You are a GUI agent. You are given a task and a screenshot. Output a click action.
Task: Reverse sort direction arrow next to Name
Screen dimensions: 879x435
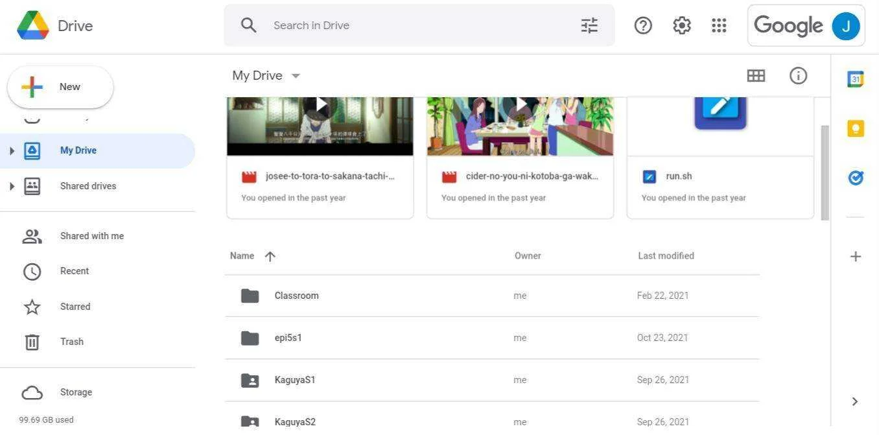click(x=270, y=256)
